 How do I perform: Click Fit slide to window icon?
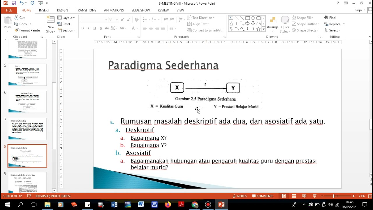[370, 196]
